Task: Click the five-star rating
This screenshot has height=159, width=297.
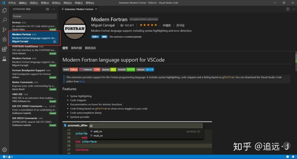Action: pyautogui.click(x=148, y=25)
